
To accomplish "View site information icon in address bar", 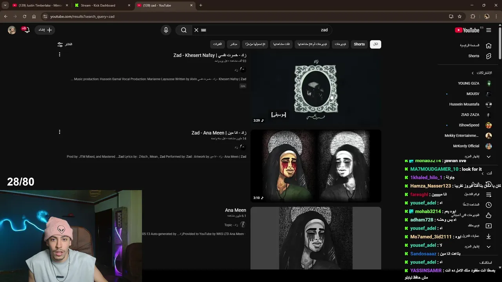I will pyautogui.click(x=45, y=16).
